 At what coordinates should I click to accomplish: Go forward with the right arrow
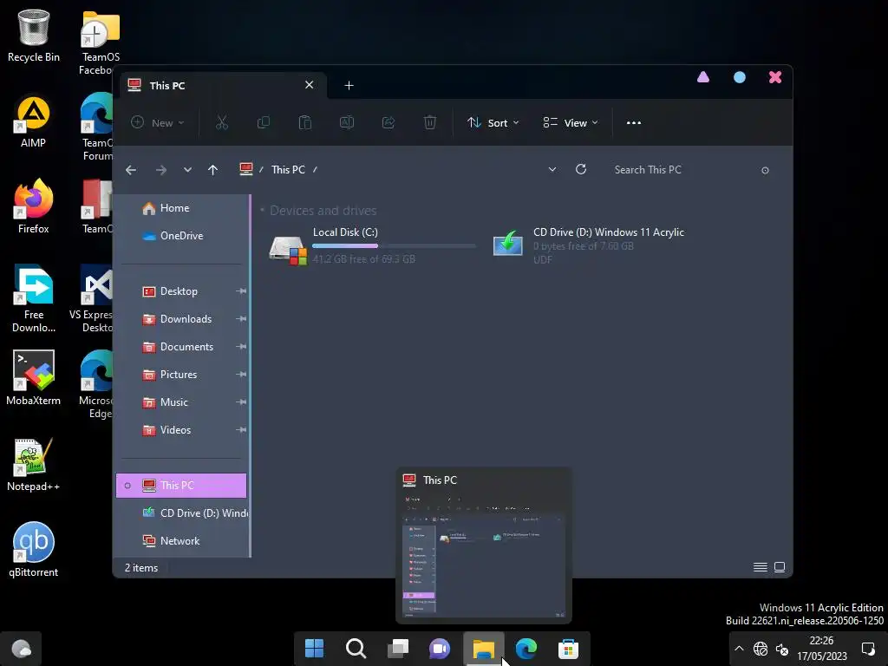coord(160,170)
